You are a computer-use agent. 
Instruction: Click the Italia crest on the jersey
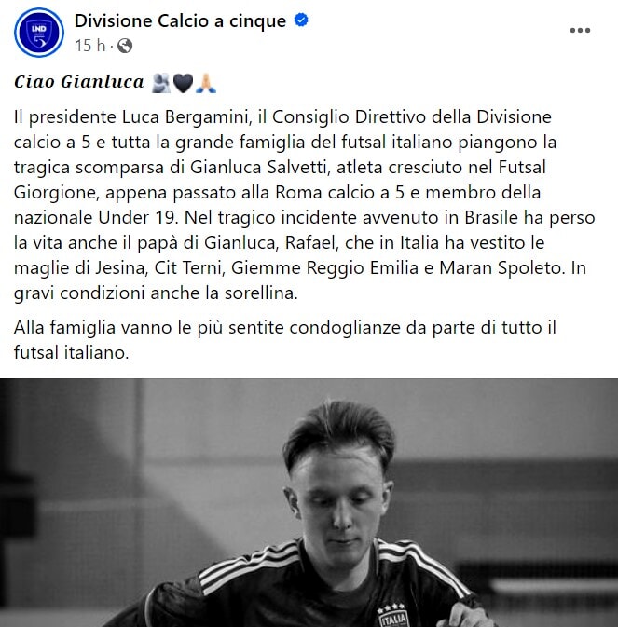coord(392,615)
